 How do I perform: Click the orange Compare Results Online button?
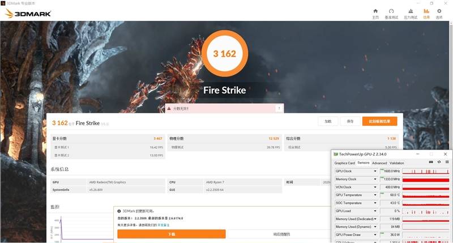[379, 121]
